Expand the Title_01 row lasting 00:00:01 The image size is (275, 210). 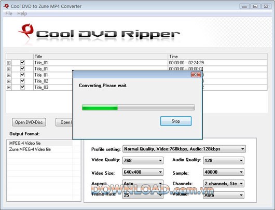point(9,69)
